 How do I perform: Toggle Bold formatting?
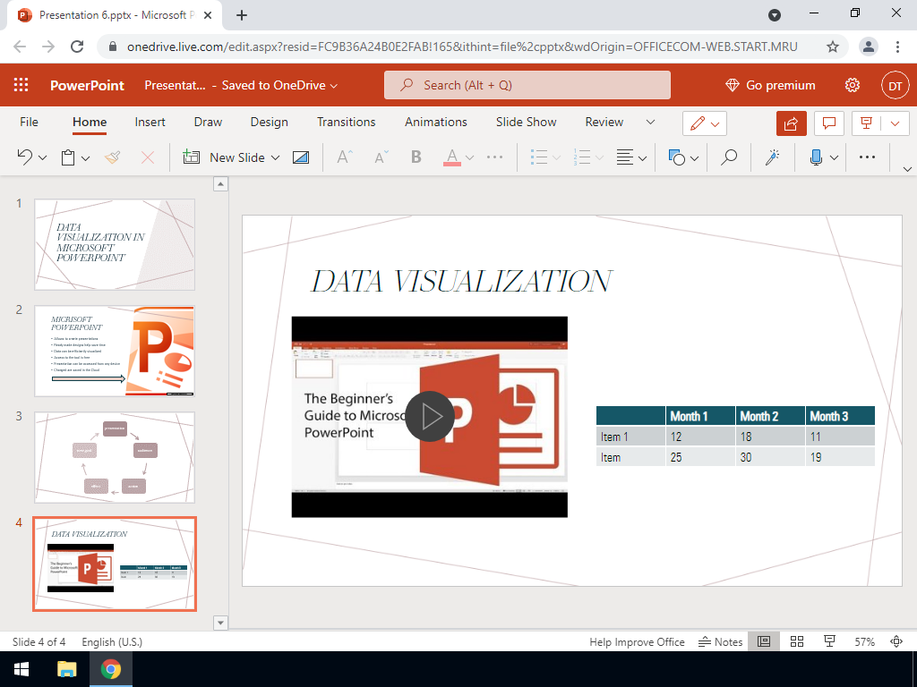416,157
